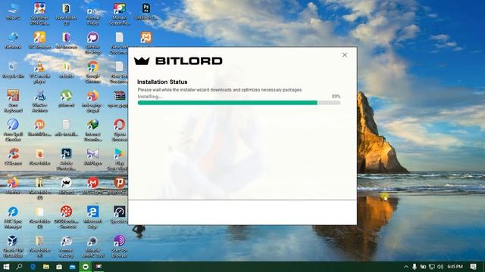Open the Action Center notifications
Screen dimensions: 485x272
tap(473, 267)
